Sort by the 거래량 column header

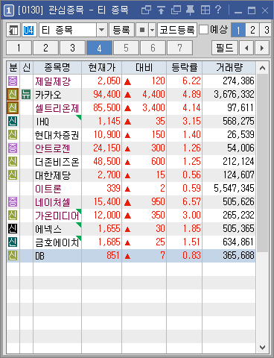tap(229, 68)
